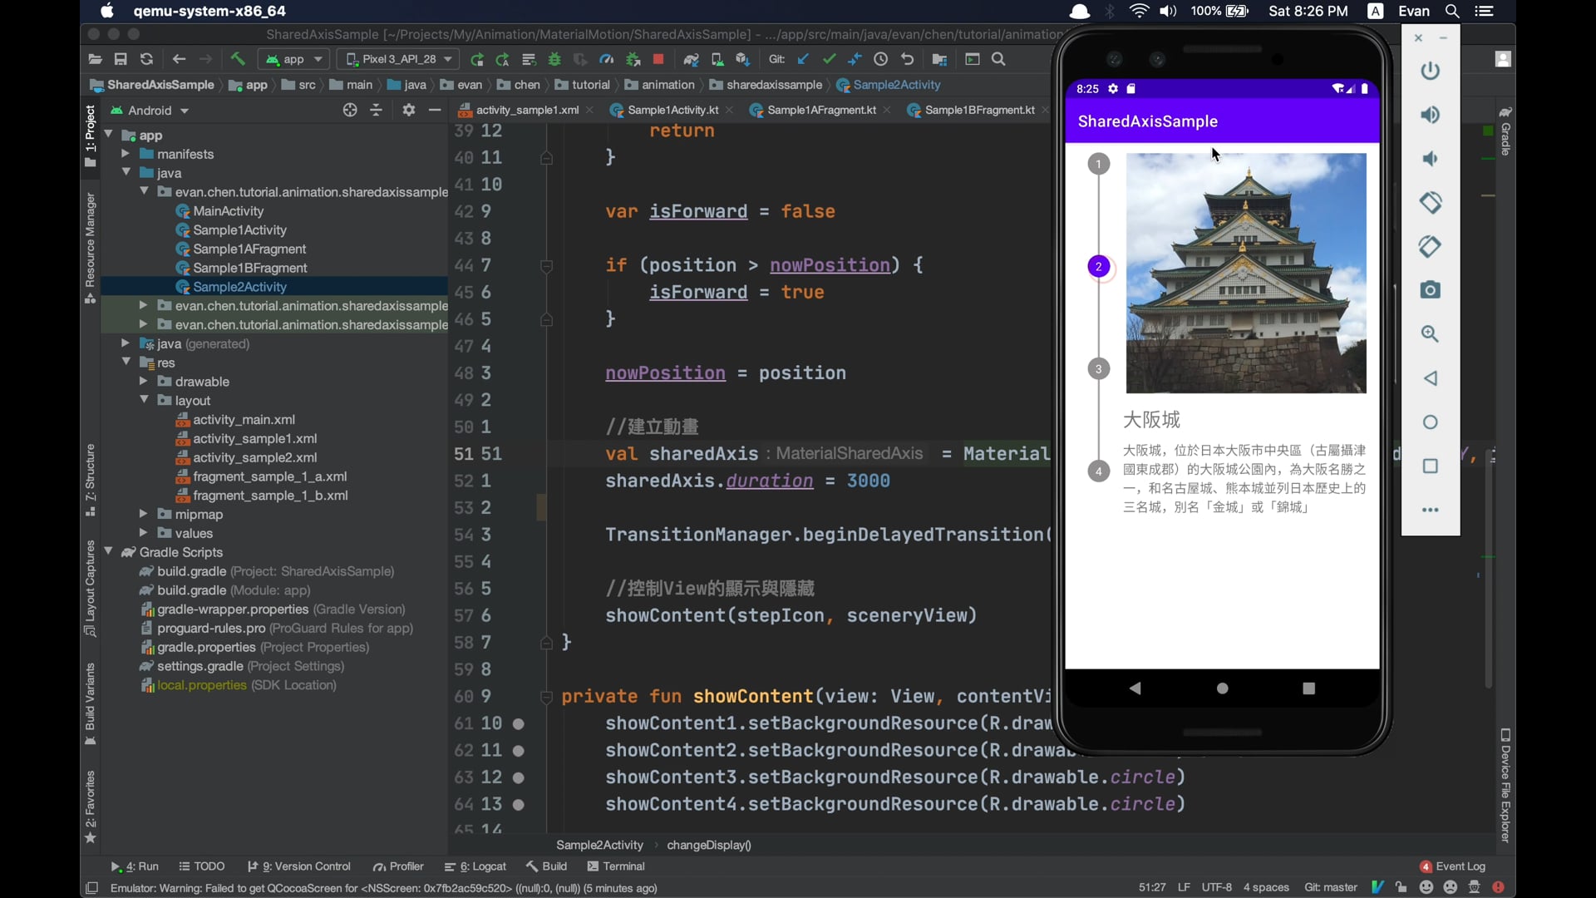Click Git commit checkmark icon
This screenshot has width=1596, height=898.
pos(829,59)
